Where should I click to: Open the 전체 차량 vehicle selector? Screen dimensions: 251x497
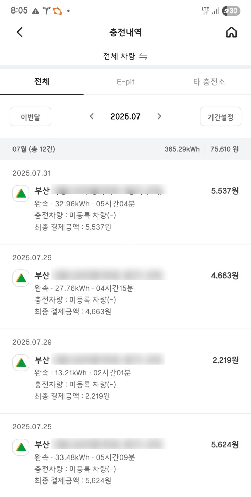click(120, 56)
